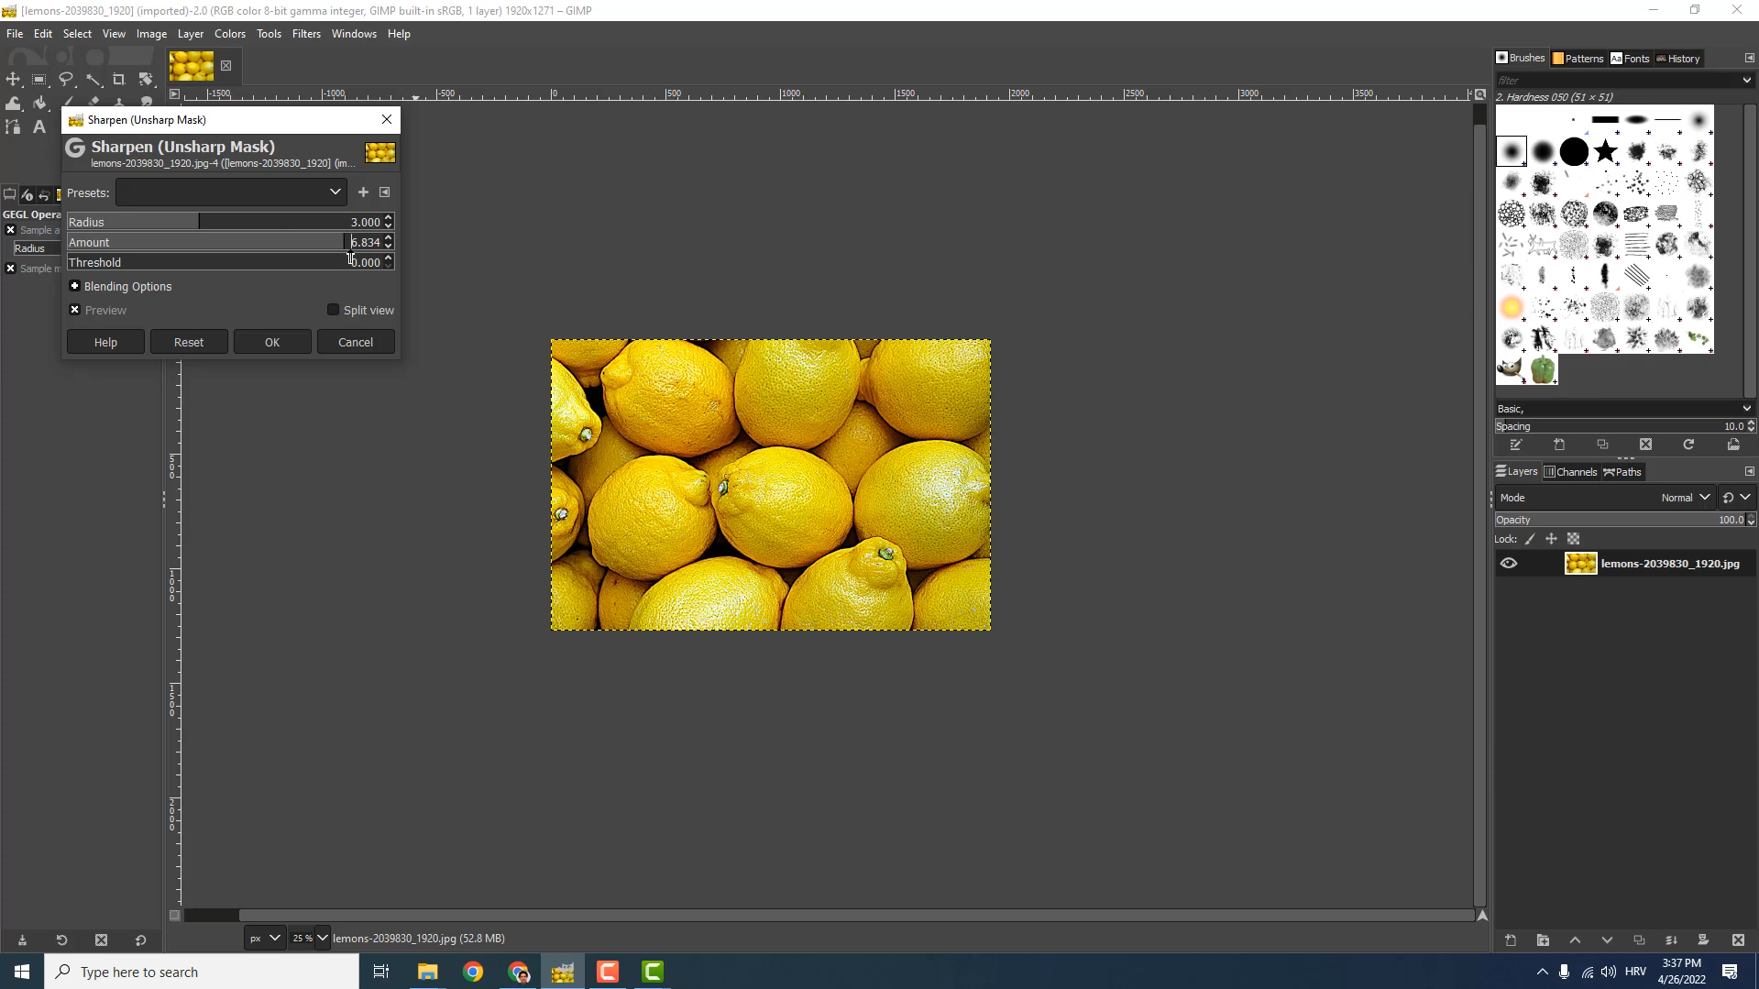The height and width of the screenshot is (989, 1759).
Task: Disable the Preview checkbox
Action: coord(74,310)
